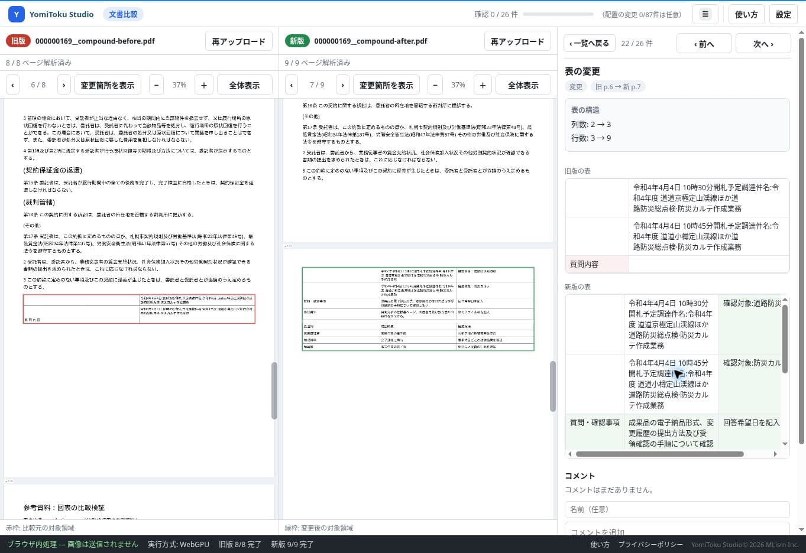
Task: Return to the change list with 一覧へ戻る
Action: coord(590,44)
